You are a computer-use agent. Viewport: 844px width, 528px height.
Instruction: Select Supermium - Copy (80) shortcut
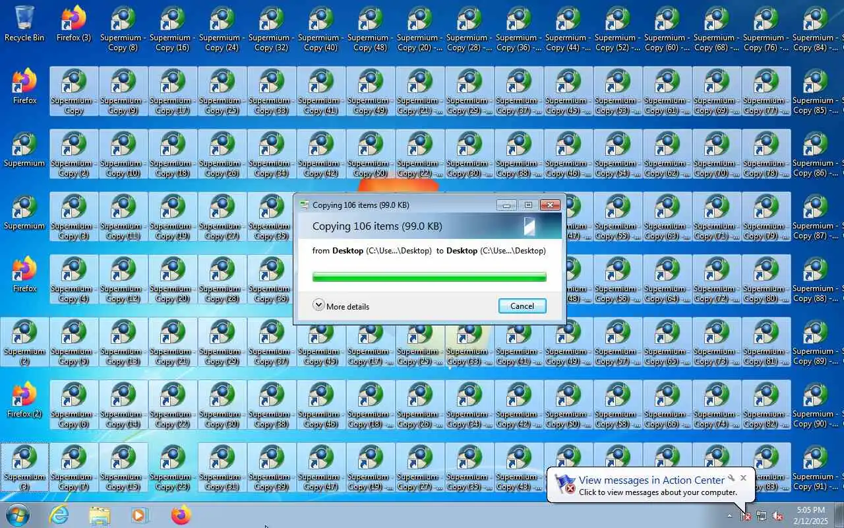[x=766, y=279]
